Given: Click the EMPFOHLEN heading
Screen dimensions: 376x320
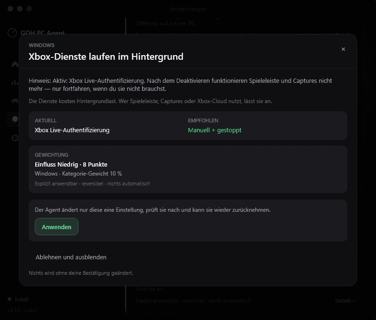Looking at the screenshot, I should tap(203, 120).
